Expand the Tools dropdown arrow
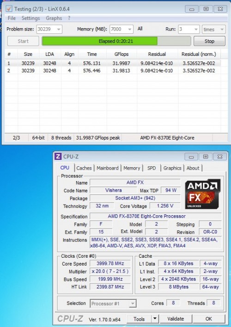Screen dimensions: 231x327 pyautogui.click(x=155, y=319)
